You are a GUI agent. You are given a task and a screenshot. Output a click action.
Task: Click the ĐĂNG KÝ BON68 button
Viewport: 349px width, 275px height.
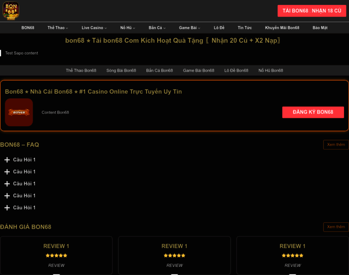point(313,112)
